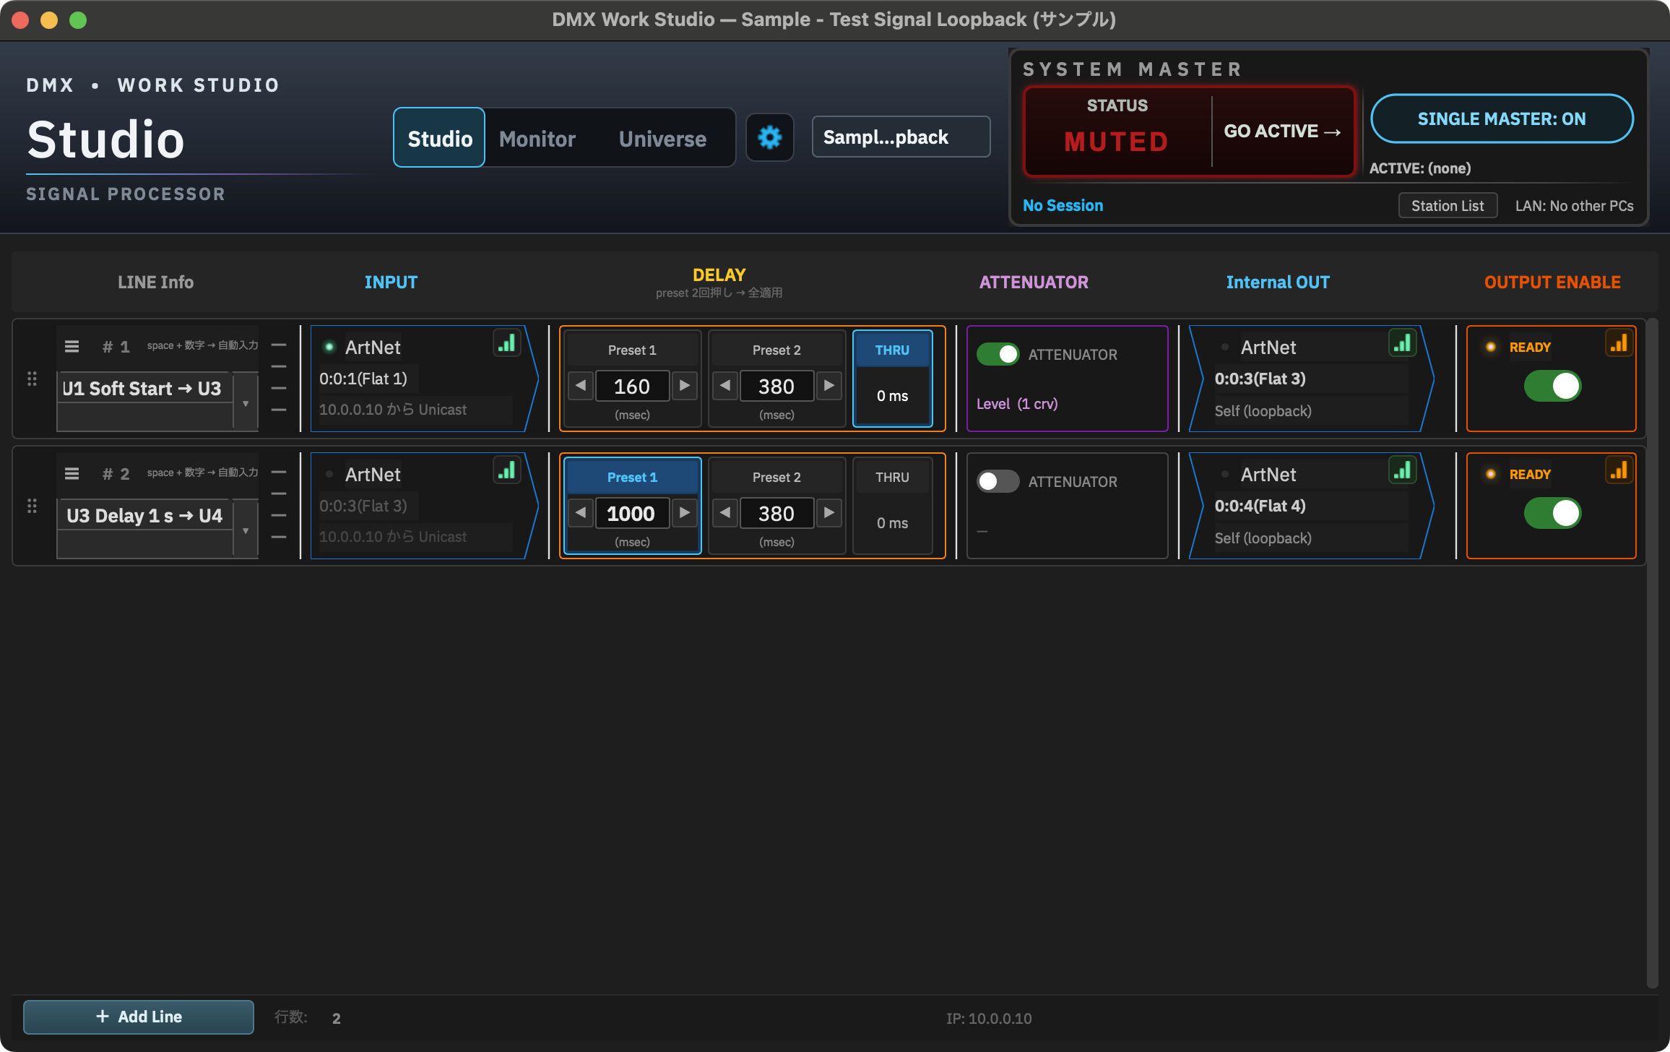Viewport: 1670px width, 1052px height.
Task: Click the No Session status text
Action: [x=1063, y=205]
